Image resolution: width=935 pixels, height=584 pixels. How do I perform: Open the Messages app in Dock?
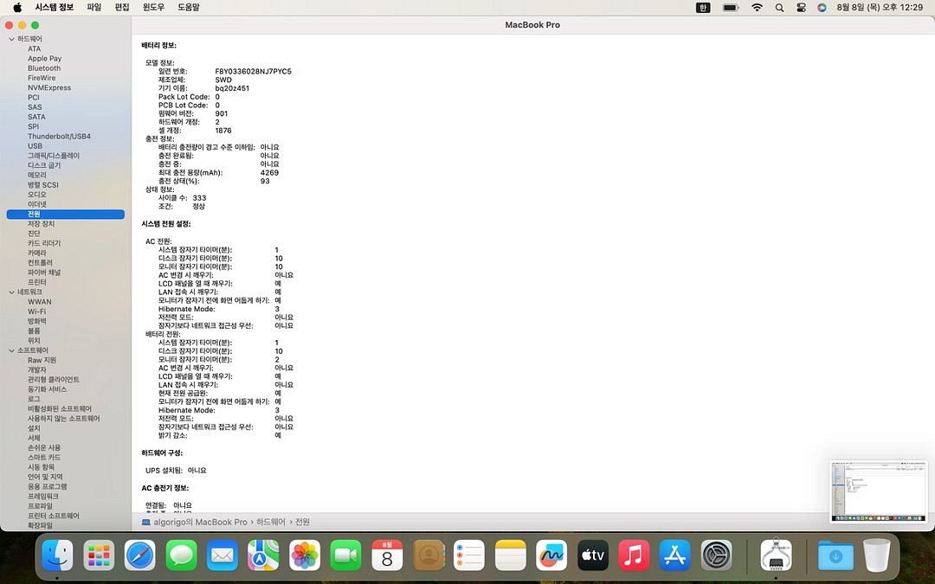tap(181, 555)
